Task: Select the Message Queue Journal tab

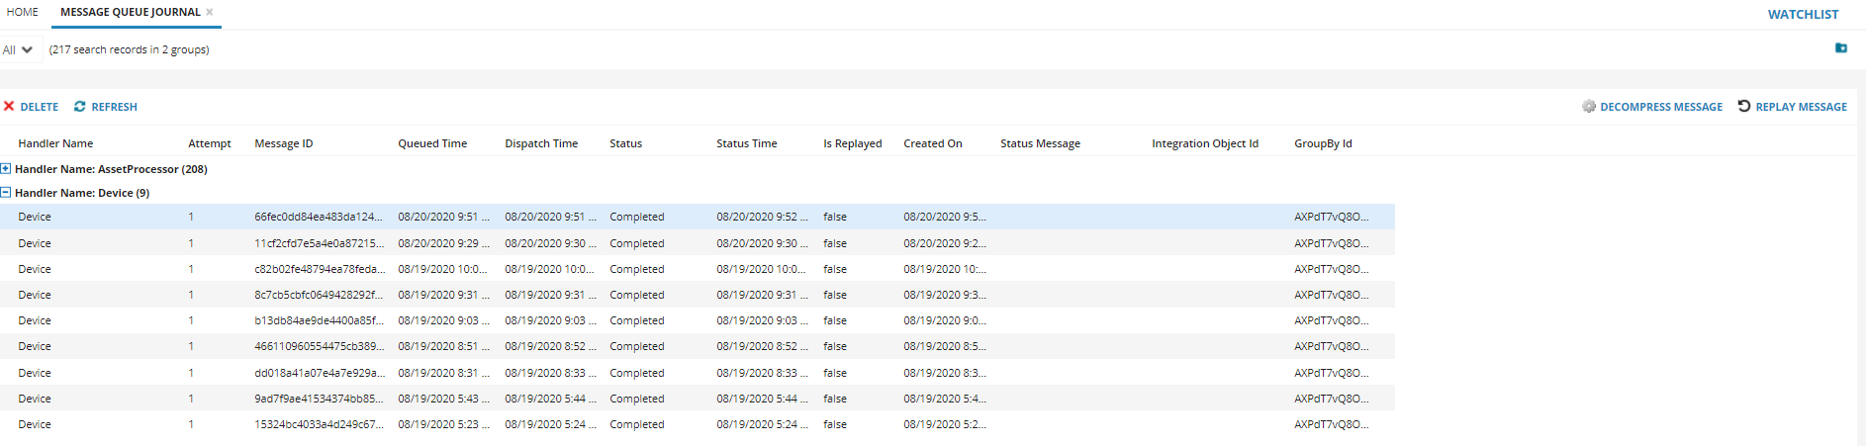Action: pyautogui.click(x=130, y=12)
